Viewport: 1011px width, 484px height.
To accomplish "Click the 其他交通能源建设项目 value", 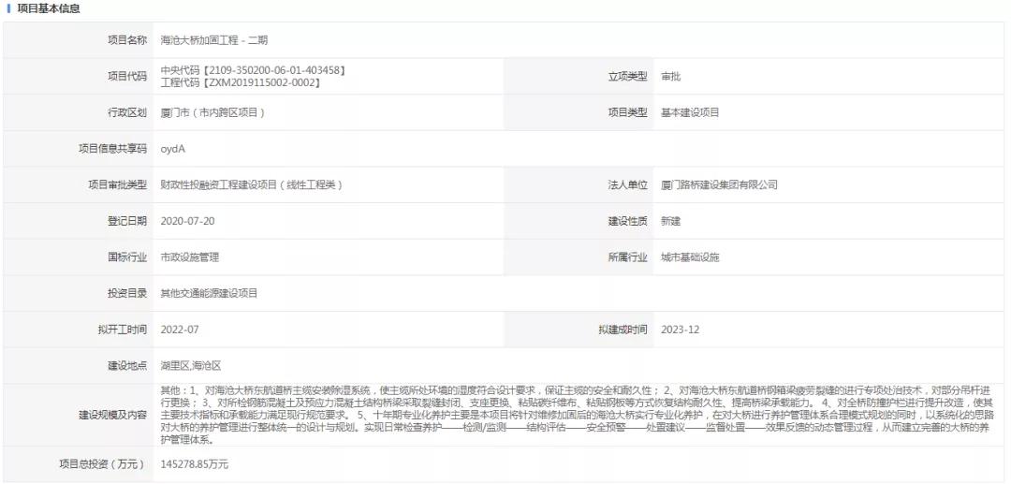I will tap(209, 293).
